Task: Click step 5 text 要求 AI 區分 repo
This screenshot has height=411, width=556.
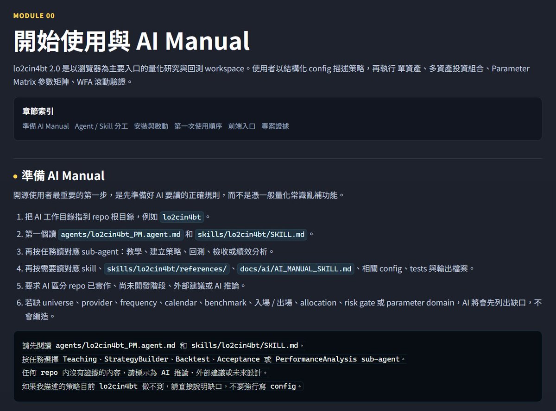Action: coord(135,286)
